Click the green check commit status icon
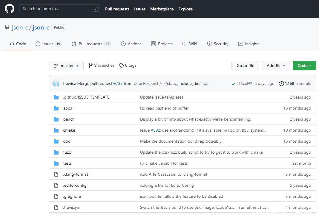Screen dimensions: 319x215 pos(234,84)
